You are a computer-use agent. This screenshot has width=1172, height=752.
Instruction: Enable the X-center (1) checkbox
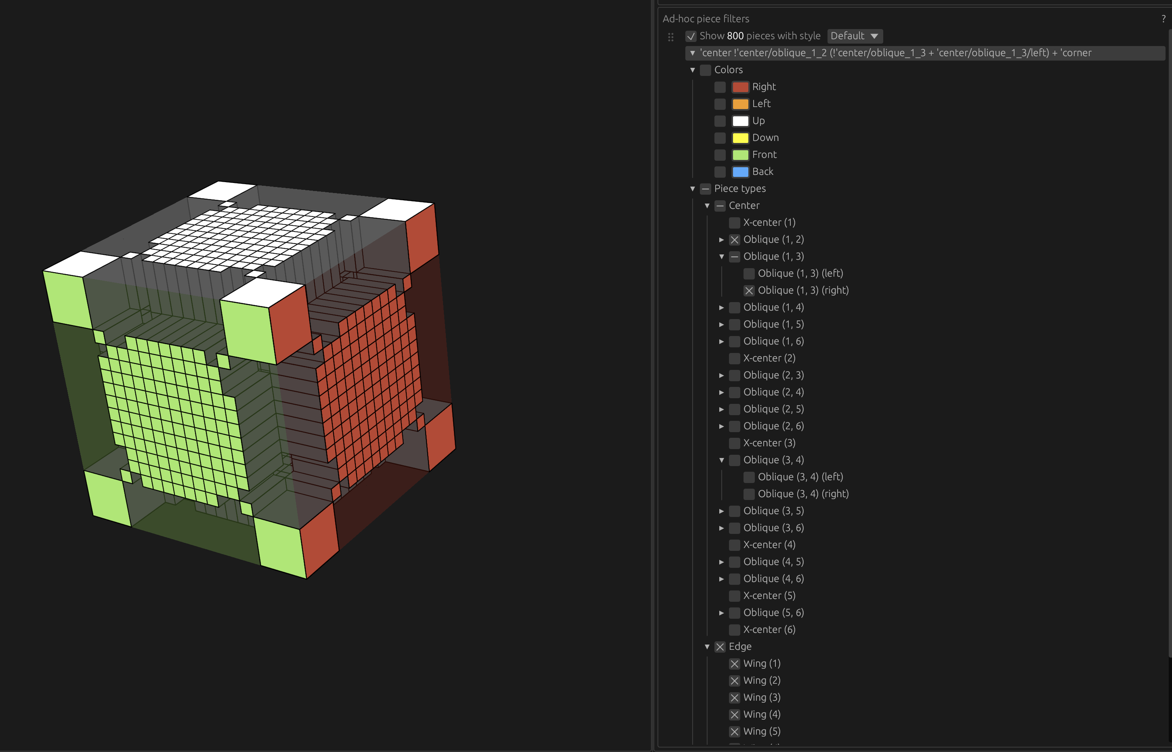[735, 223]
